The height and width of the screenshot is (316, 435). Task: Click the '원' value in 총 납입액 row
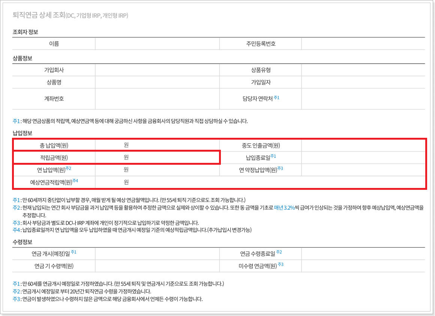(126, 145)
